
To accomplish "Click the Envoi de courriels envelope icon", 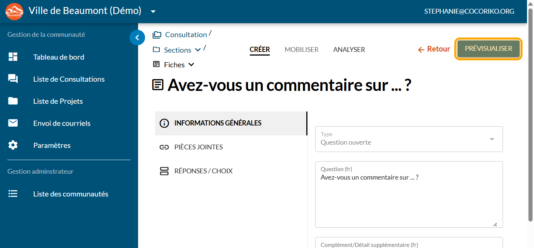I will pyautogui.click(x=13, y=123).
